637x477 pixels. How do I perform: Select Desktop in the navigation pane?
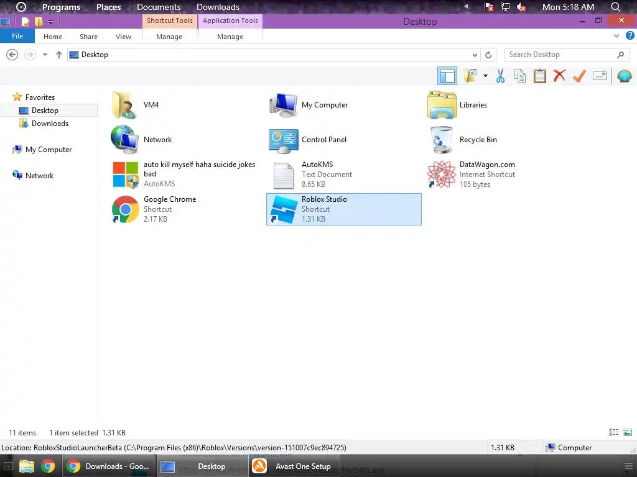click(49, 111)
